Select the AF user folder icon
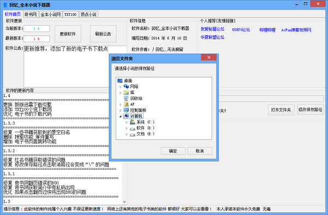 (126, 104)
